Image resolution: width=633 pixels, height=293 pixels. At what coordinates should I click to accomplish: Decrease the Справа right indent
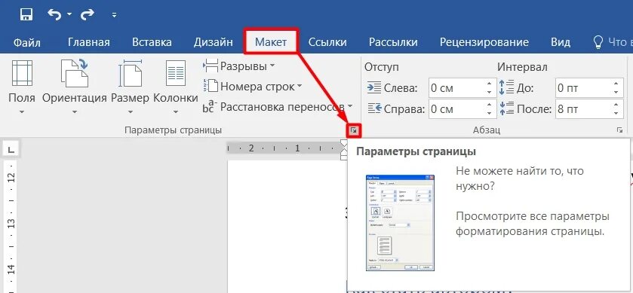pos(490,114)
